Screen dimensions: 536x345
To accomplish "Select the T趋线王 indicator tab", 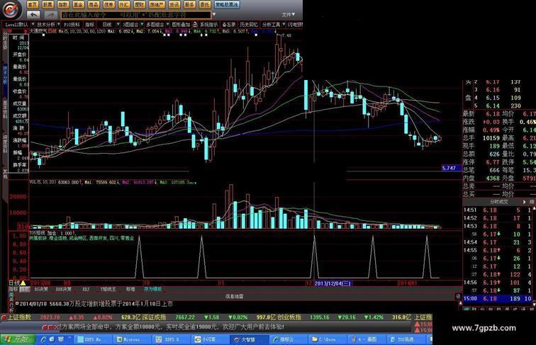I will point(108,289).
